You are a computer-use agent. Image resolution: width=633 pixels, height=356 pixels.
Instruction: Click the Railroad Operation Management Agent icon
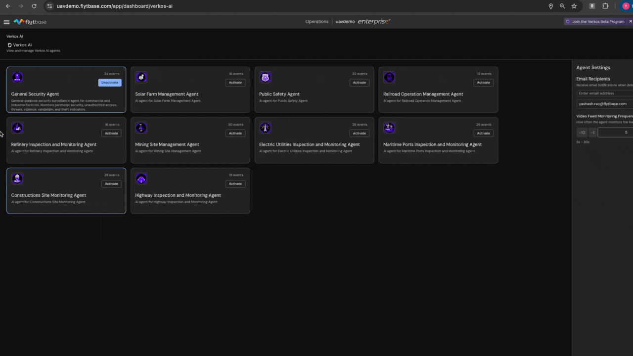(x=389, y=77)
